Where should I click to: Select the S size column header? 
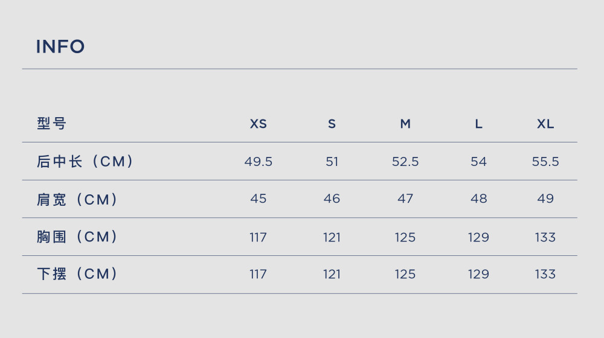(332, 124)
